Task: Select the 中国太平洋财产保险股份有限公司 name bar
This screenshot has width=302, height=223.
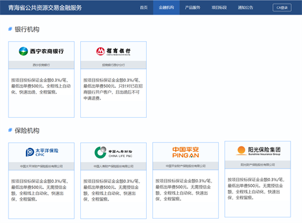Action: 41,166
